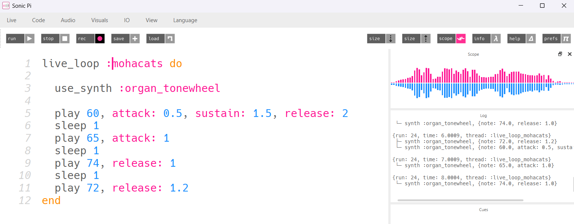This screenshot has height=224, width=574.
Task: Save the buffer using the plus icon
Action: click(134, 38)
